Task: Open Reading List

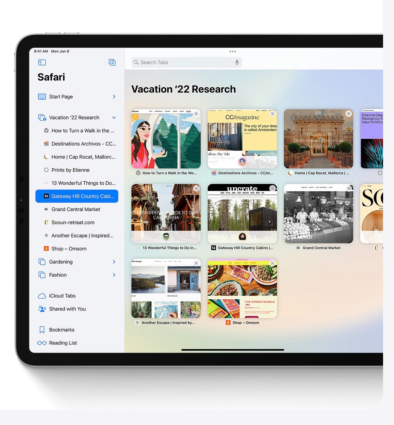Action: pyautogui.click(x=63, y=343)
